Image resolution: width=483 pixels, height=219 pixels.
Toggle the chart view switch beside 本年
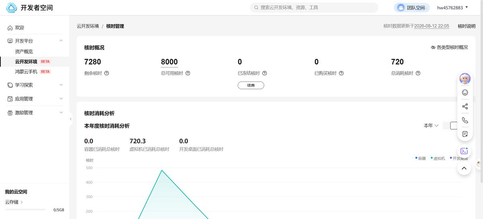click(451, 126)
